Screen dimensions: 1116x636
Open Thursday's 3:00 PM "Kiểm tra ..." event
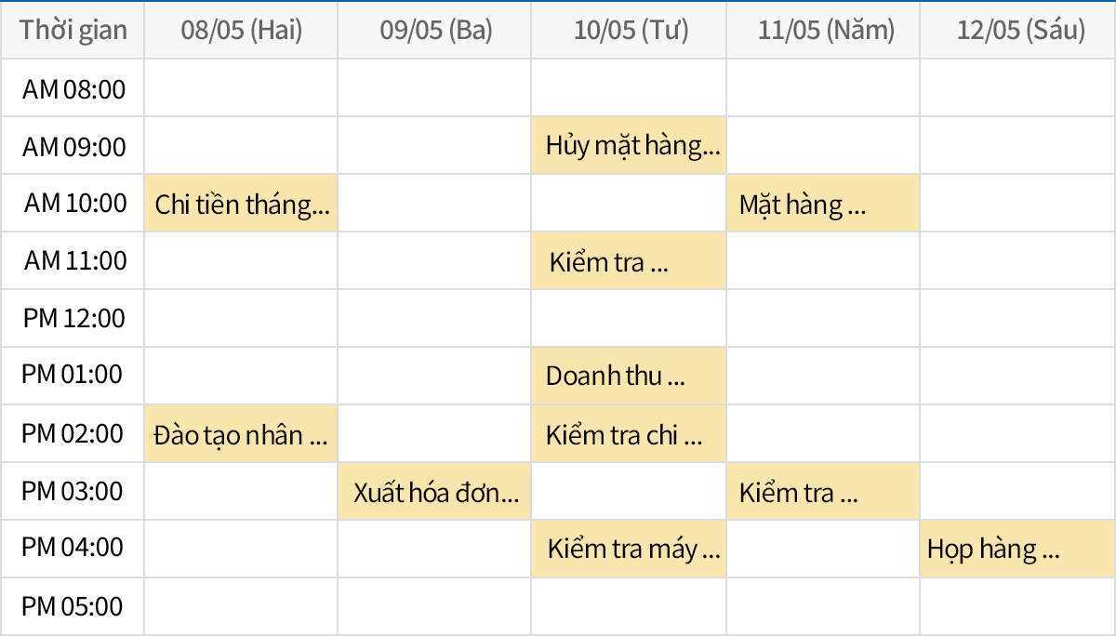(822, 492)
